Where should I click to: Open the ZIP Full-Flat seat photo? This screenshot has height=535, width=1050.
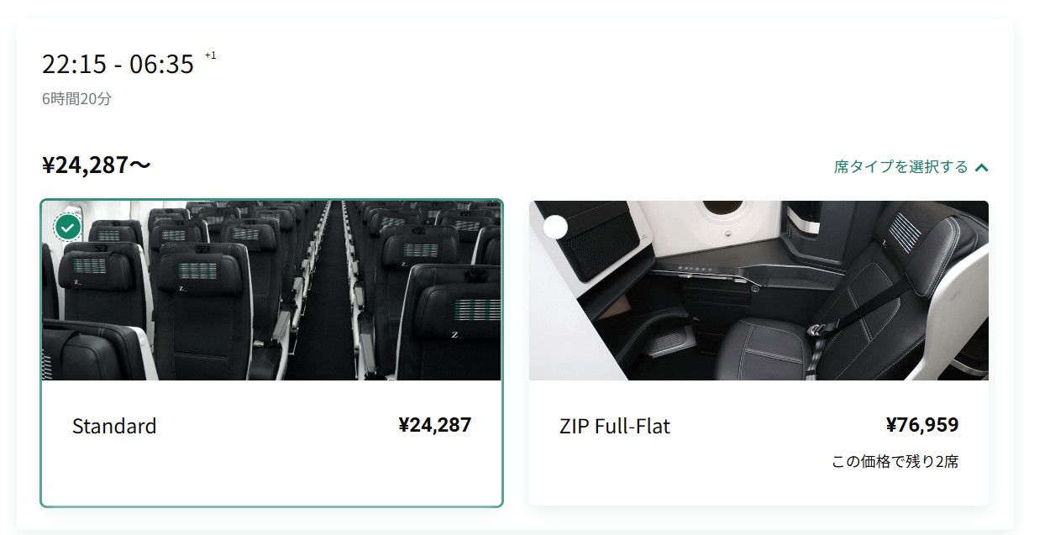[x=759, y=291]
